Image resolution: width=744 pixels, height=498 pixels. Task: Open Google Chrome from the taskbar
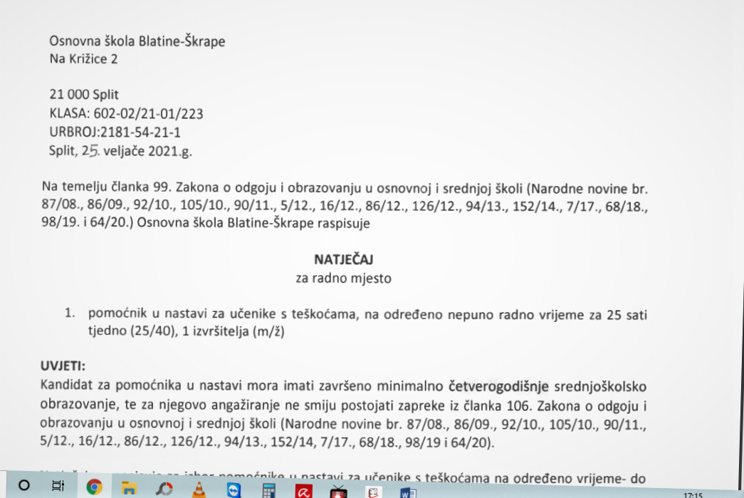point(94,487)
